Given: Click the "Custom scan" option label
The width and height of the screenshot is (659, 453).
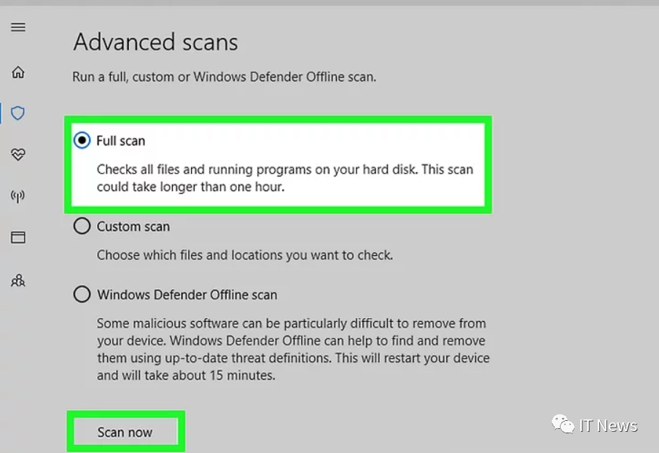Looking at the screenshot, I should click(133, 227).
